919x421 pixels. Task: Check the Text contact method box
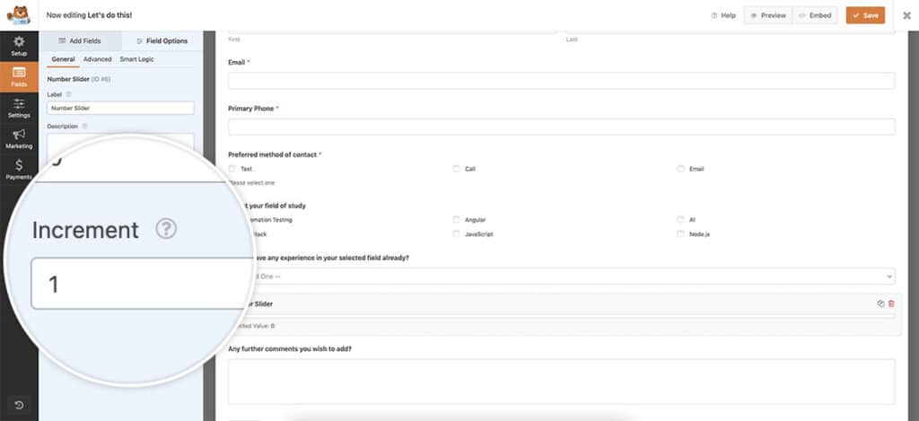232,169
